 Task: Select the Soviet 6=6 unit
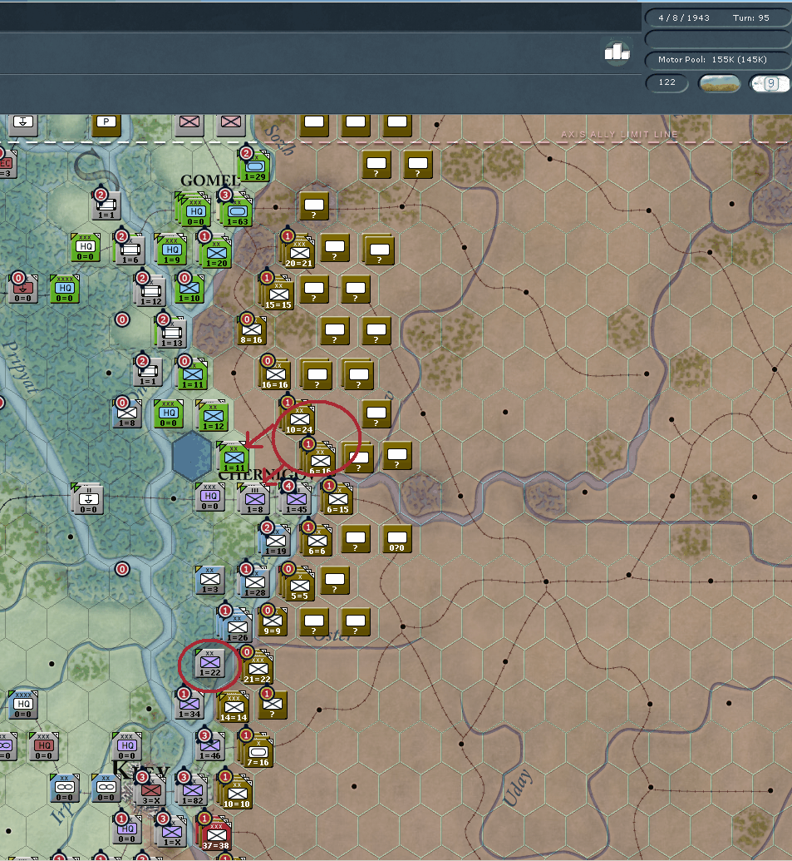point(317,542)
